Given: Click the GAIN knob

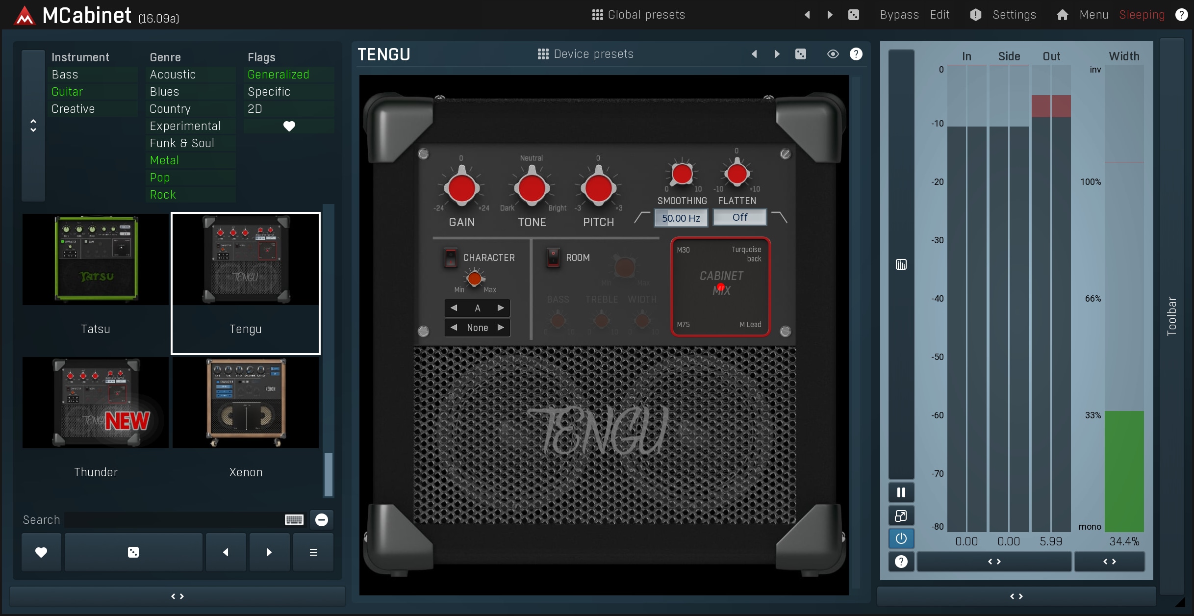Looking at the screenshot, I should 461,188.
